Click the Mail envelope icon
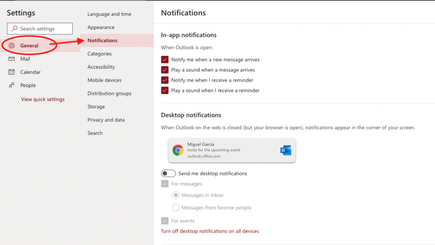435x245 pixels. tap(12, 59)
